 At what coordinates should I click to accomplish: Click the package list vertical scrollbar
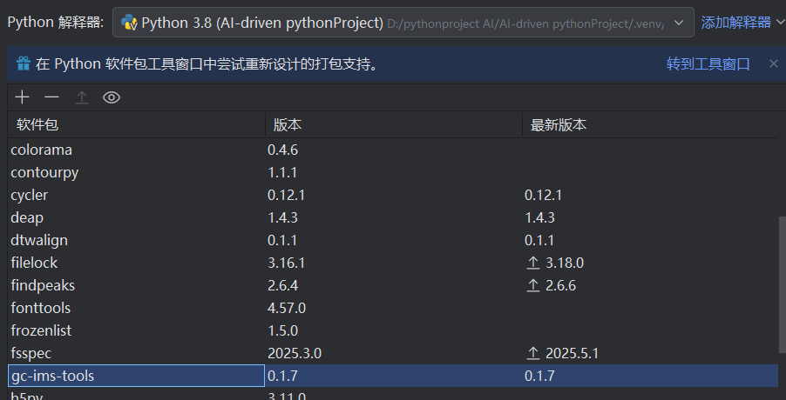point(782,285)
